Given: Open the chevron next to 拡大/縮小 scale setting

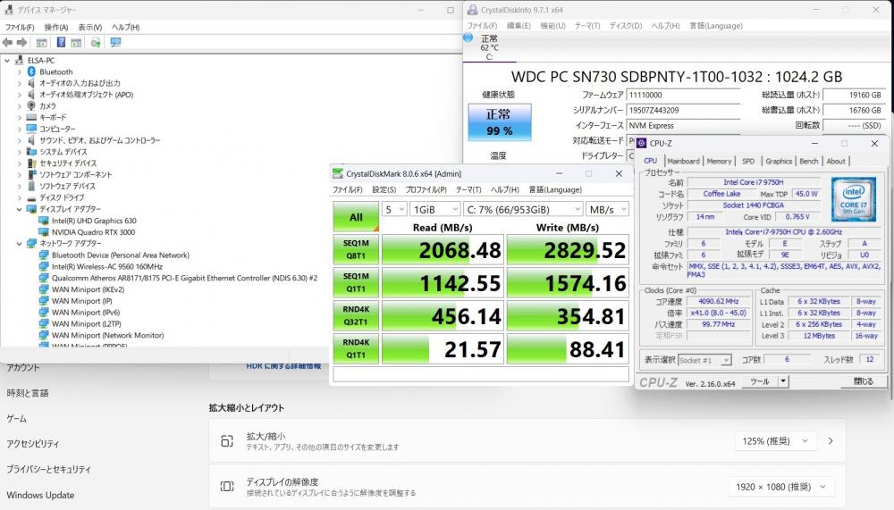Looking at the screenshot, I should click(831, 441).
